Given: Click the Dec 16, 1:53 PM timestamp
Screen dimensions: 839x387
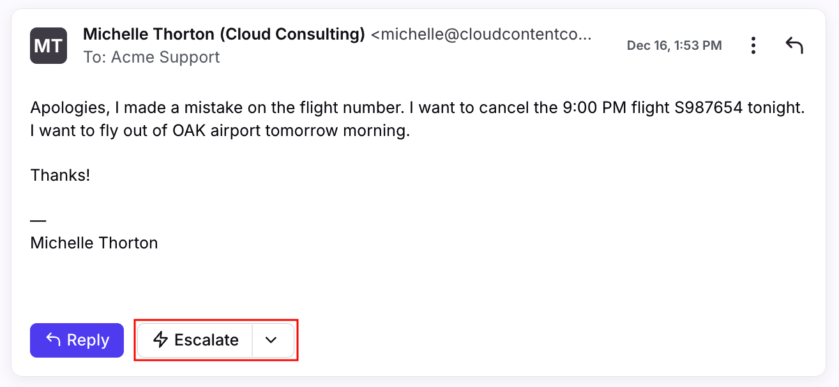Looking at the screenshot, I should coord(674,45).
